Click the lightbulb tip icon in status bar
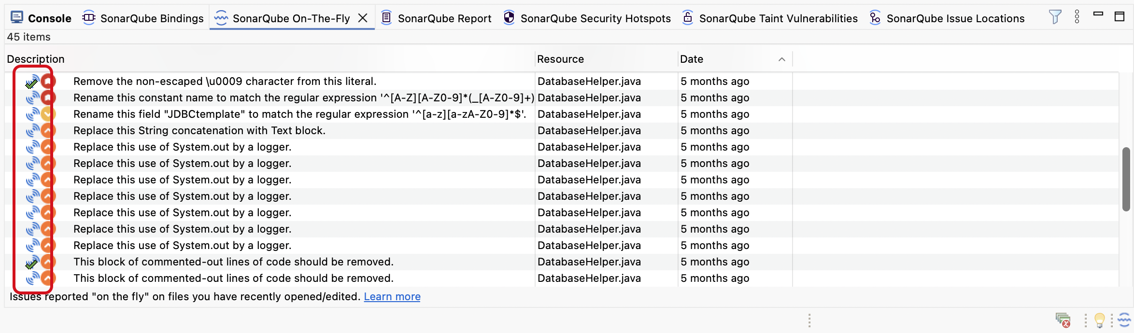The width and height of the screenshot is (1134, 333). pyautogui.click(x=1100, y=320)
